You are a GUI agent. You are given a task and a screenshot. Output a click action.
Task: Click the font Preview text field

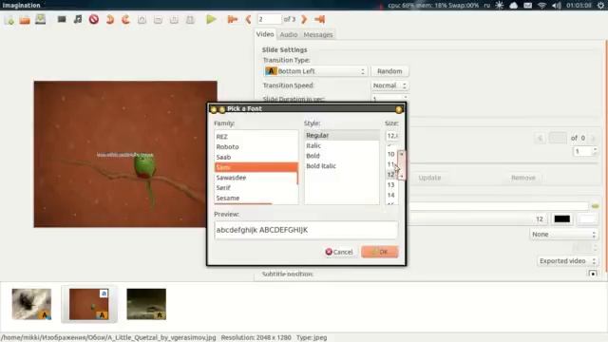[306, 230]
